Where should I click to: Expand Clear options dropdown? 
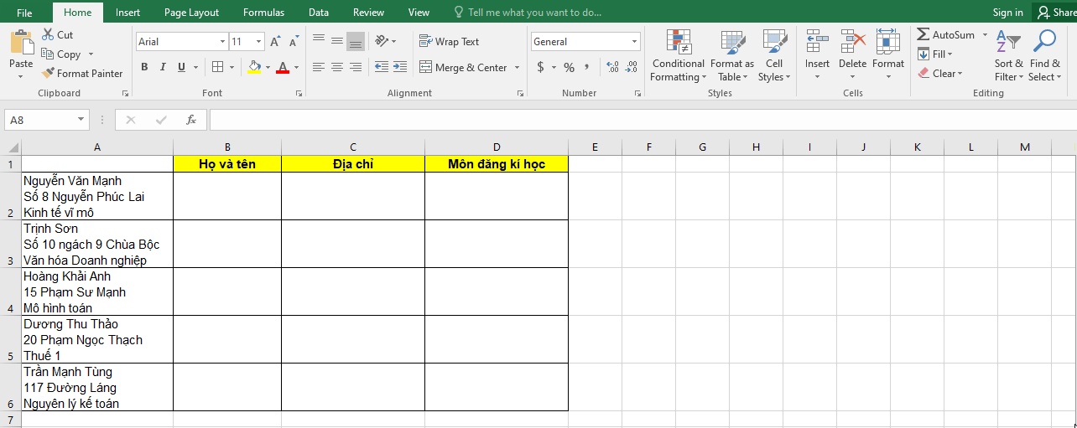tap(960, 74)
